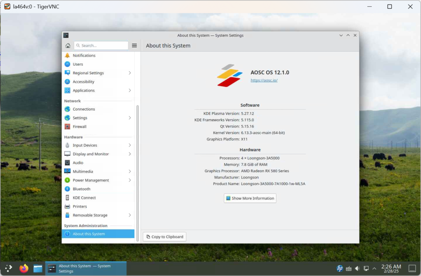Image resolution: width=421 pixels, height=276 pixels.
Task: Click Regional Settings flag icon
Action: click(x=68, y=73)
